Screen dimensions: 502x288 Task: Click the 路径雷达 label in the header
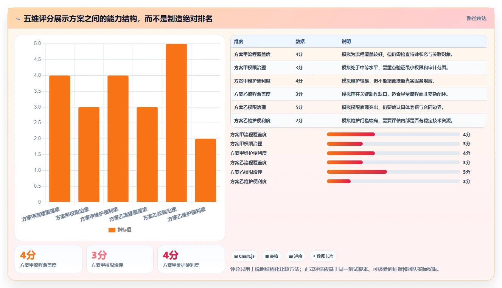click(x=476, y=18)
